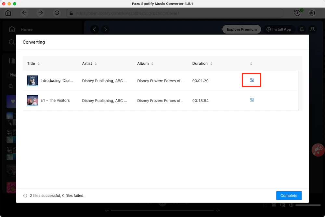Click the Complete button
325x217 pixels.
pyautogui.click(x=289, y=195)
